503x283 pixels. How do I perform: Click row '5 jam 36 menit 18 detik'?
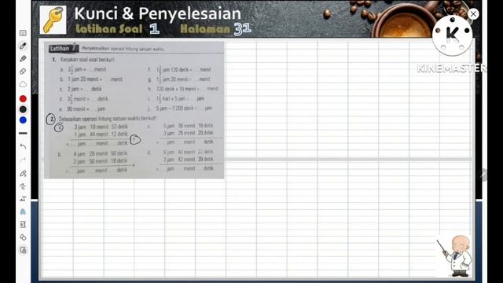pyautogui.click(x=189, y=126)
